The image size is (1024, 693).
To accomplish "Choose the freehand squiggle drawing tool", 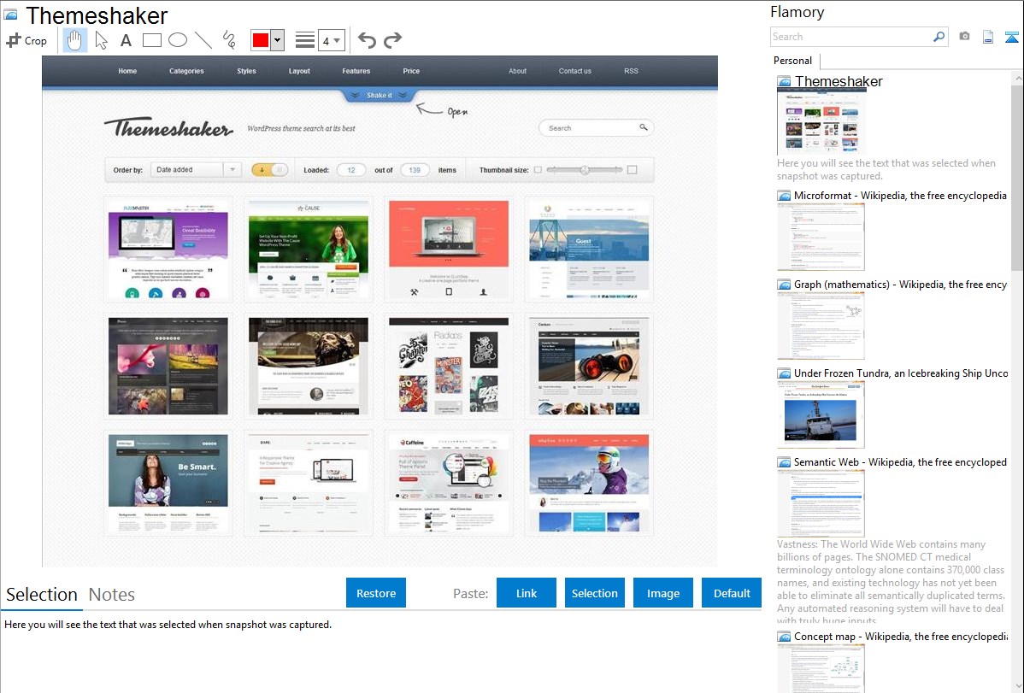I will (229, 40).
